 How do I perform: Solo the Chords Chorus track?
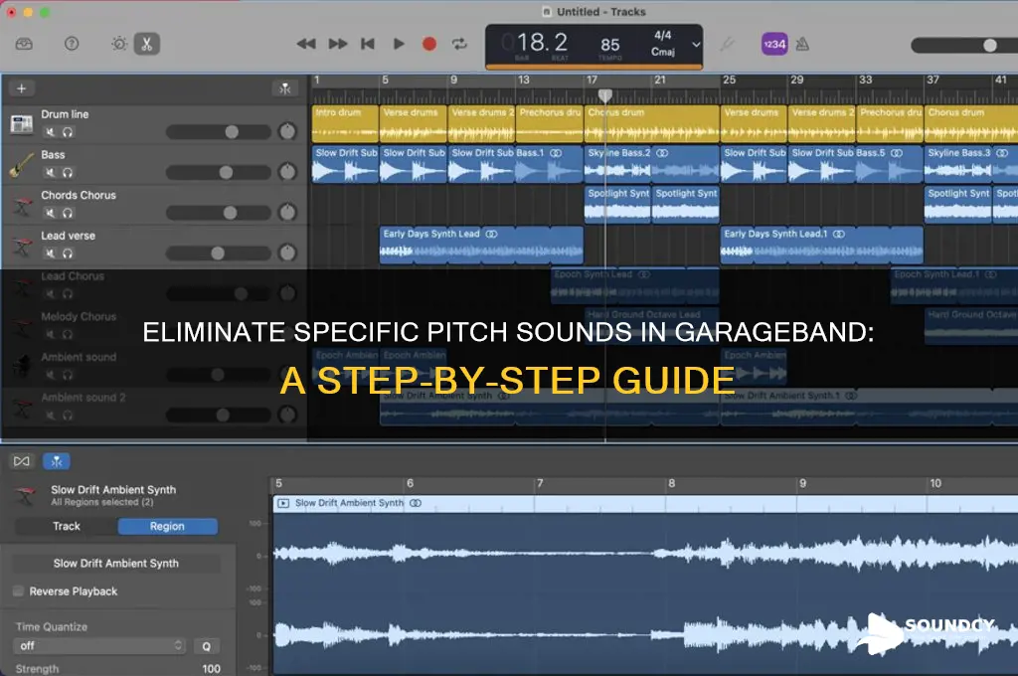(x=67, y=213)
